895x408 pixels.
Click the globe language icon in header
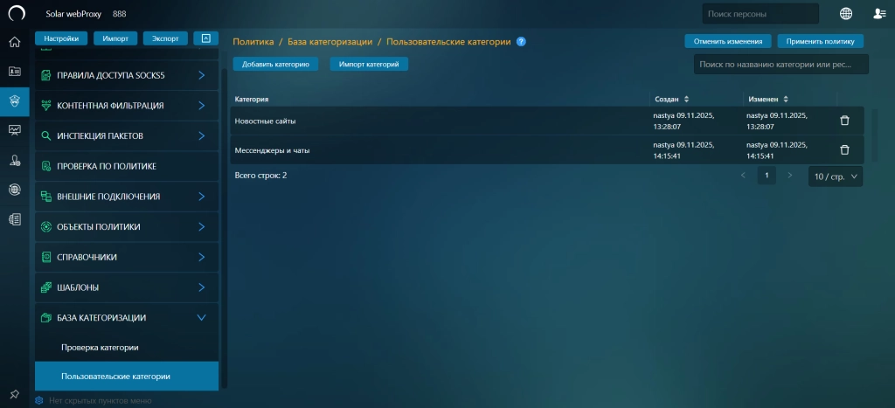pyautogui.click(x=846, y=13)
